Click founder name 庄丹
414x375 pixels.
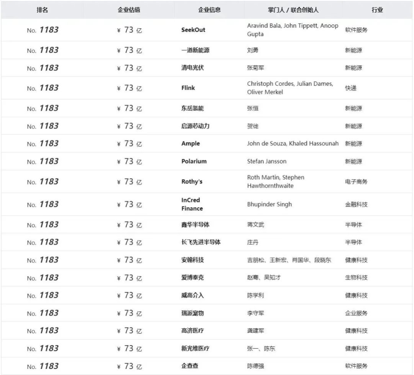click(253, 242)
